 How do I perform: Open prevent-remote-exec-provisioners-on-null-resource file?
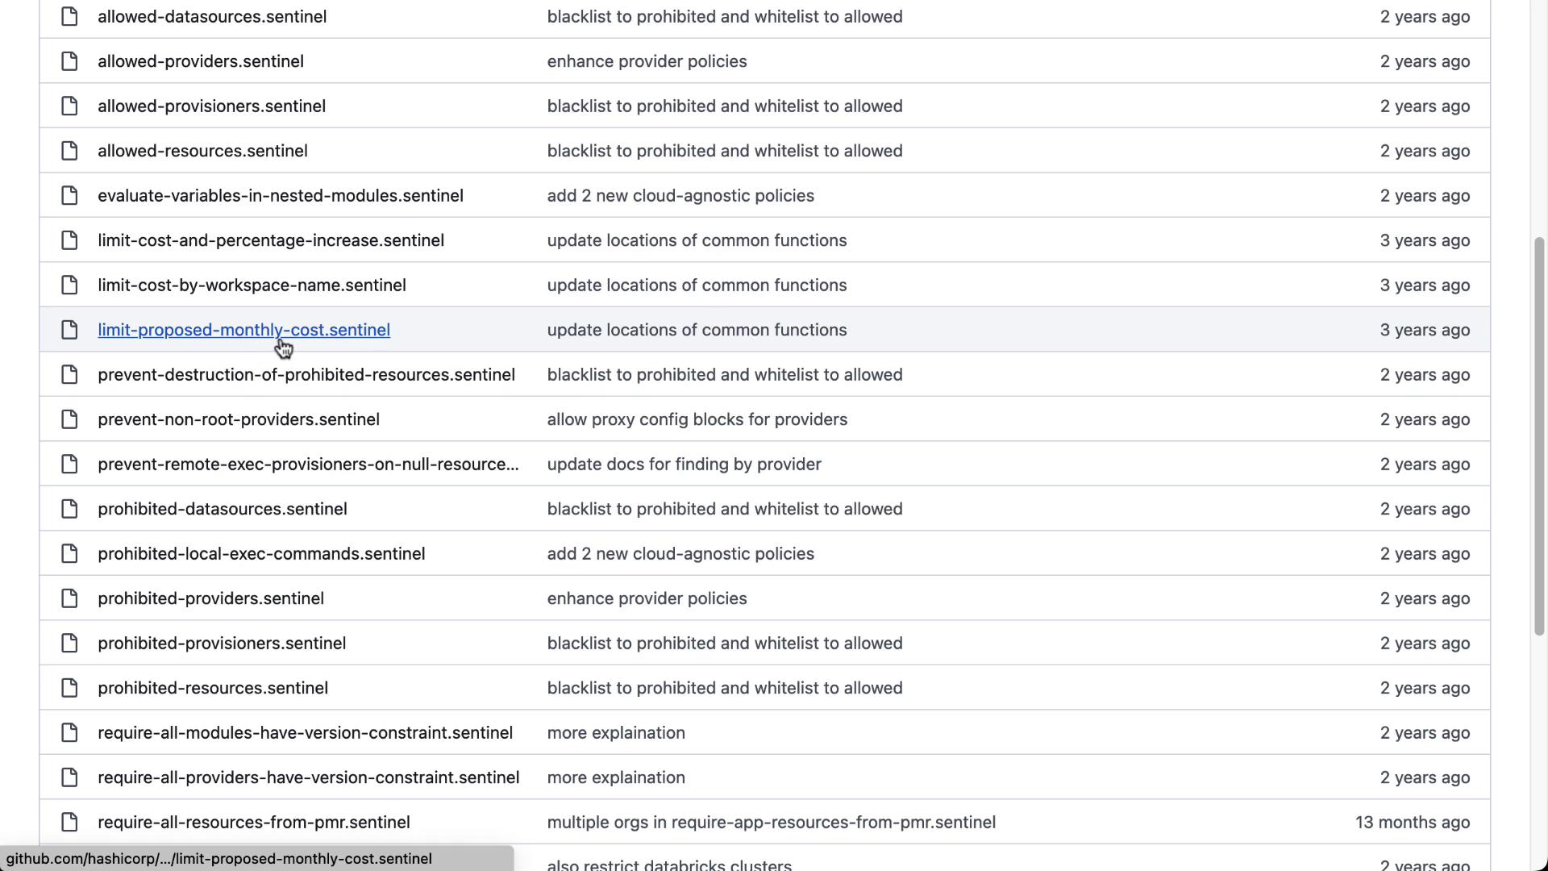(x=308, y=465)
